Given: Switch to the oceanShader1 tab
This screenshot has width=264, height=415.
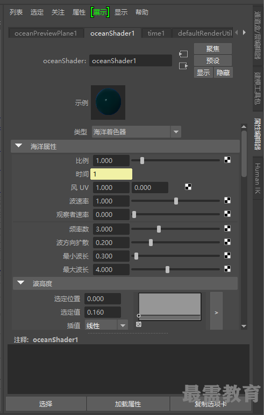Looking at the screenshot, I should (x=112, y=33).
